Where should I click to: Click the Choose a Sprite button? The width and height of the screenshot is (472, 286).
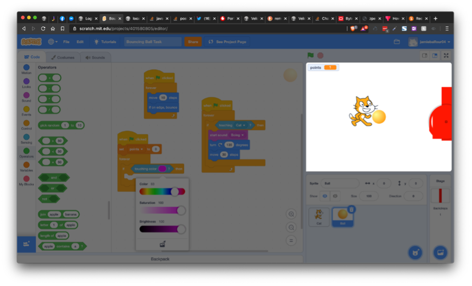tap(415, 252)
